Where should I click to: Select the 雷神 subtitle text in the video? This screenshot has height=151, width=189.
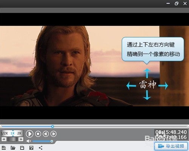tap(147, 85)
